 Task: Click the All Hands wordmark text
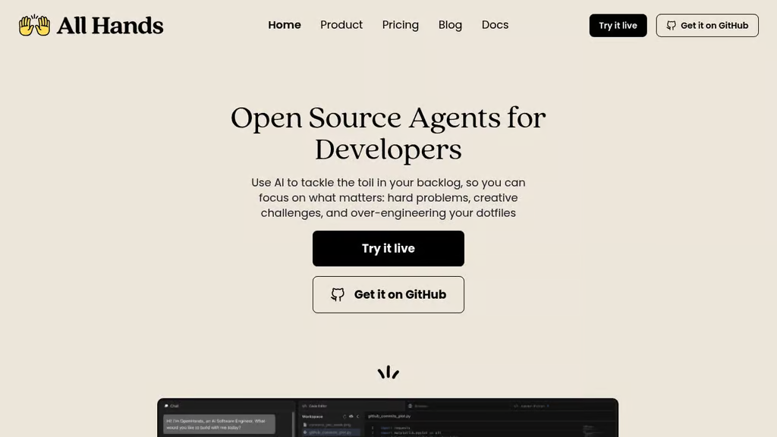click(109, 26)
